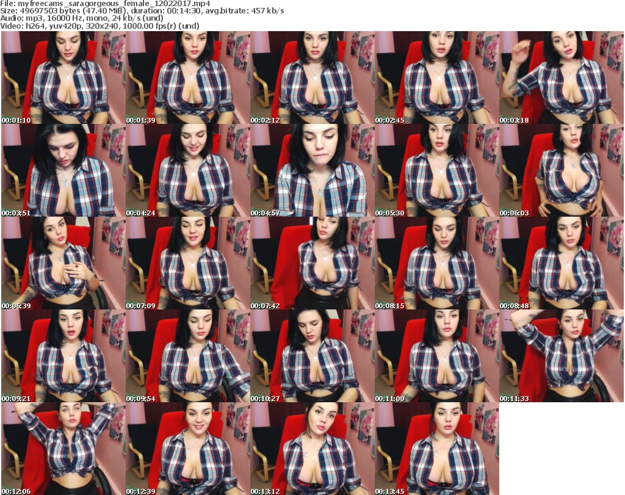Select the thumbnail stamped 00:01:10
The width and height of the screenshot is (625, 495).
tap(63, 78)
